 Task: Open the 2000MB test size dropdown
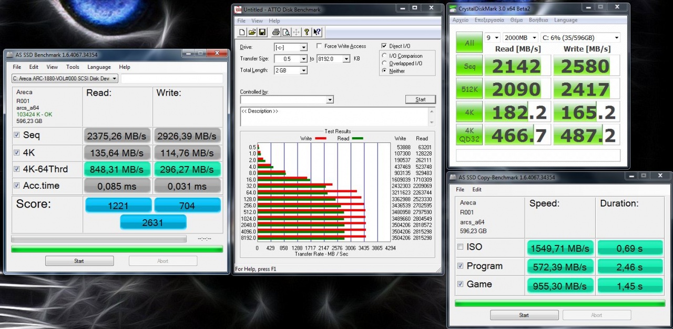520,38
